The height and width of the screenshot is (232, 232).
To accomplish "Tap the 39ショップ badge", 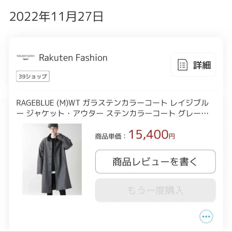I will point(33,76).
